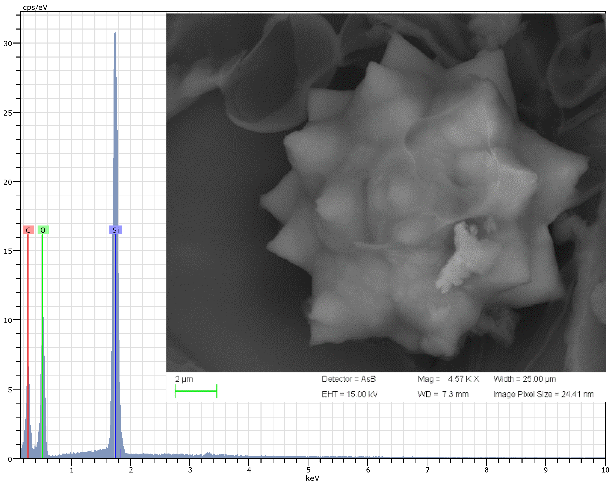The width and height of the screenshot is (613, 487).
Task: Click the Detector = AsB text
Action: (349, 379)
